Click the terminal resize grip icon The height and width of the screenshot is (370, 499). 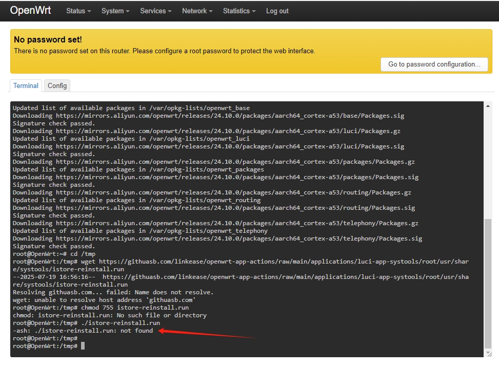coord(489,354)
